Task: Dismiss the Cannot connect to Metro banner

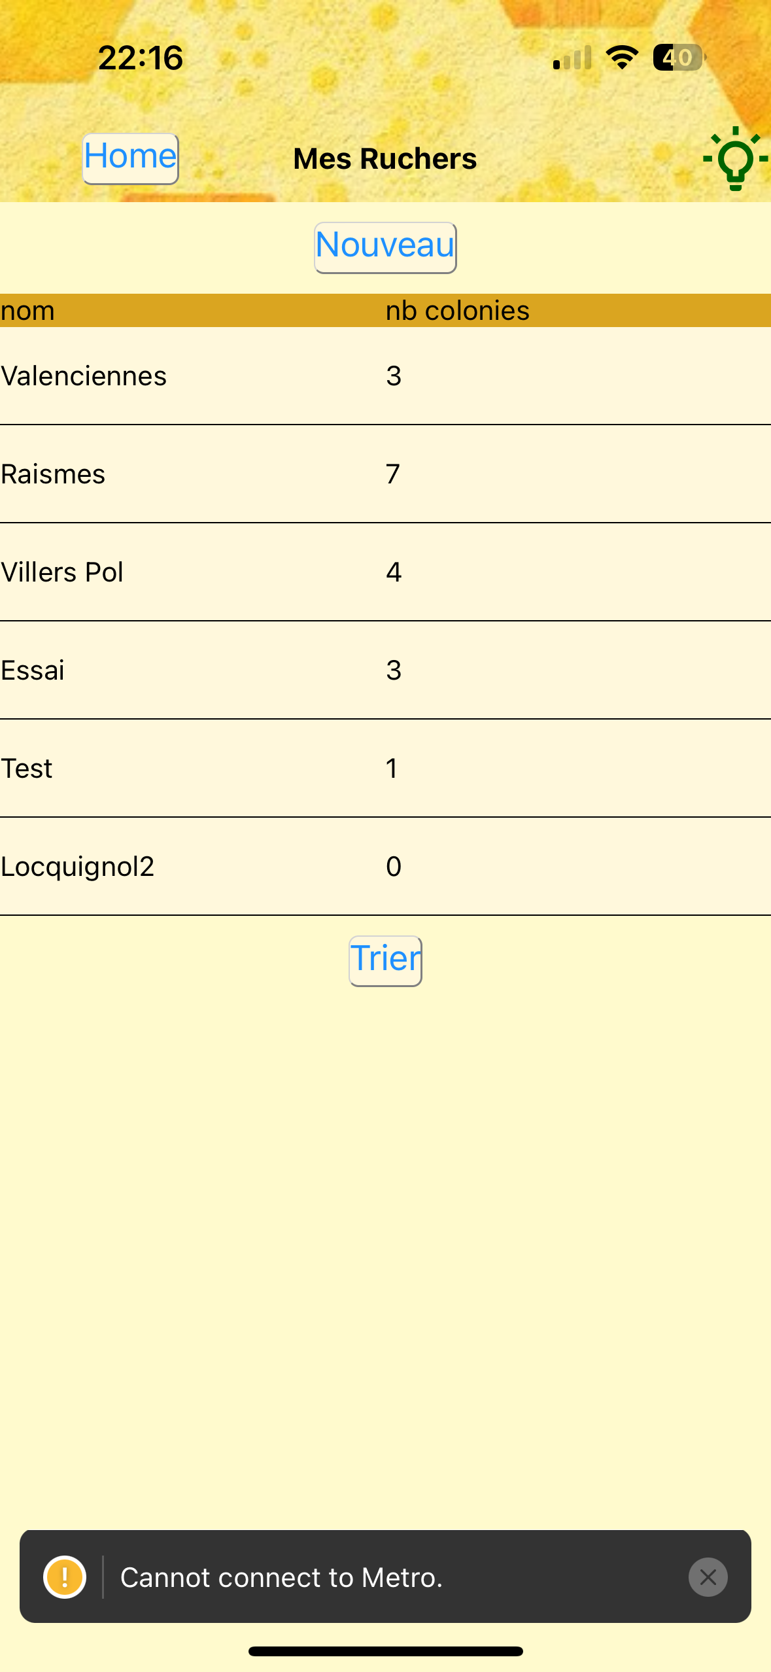Action: (x=708, y=1577)
